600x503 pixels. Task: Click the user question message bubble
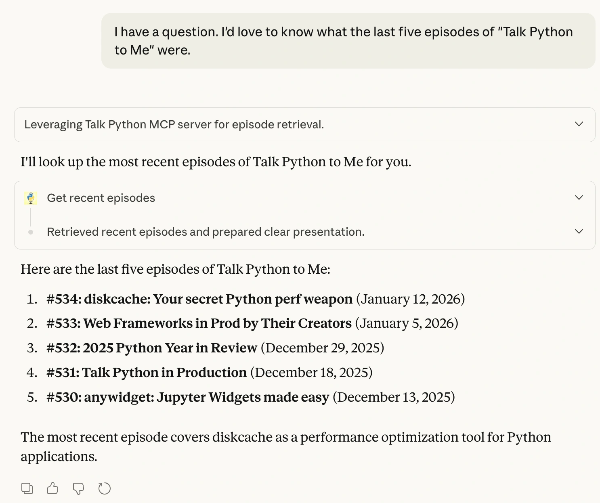348,41
